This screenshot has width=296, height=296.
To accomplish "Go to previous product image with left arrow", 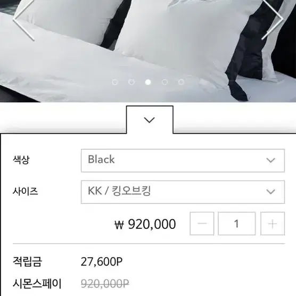I will point(24,20).
